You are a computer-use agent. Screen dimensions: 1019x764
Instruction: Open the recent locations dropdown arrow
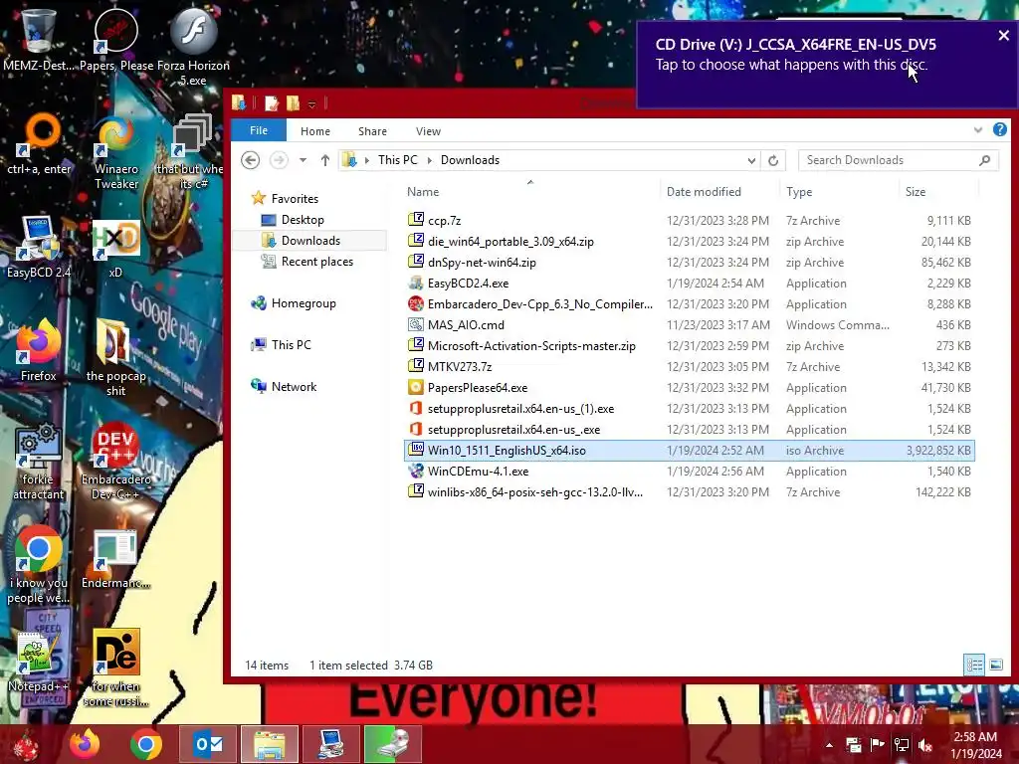click(303, 160)
